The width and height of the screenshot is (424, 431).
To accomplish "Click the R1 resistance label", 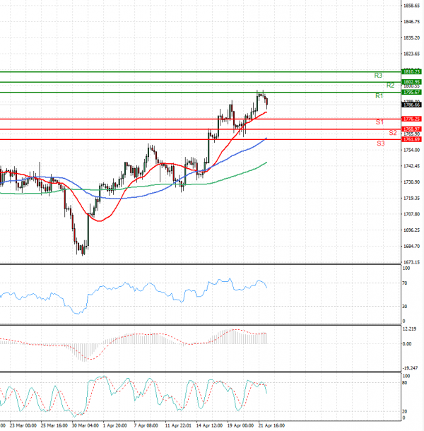I will (379, 96).
